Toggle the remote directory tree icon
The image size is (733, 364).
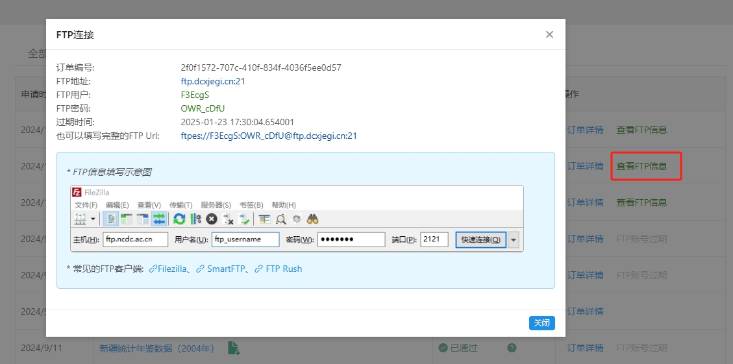click(143, 219)
